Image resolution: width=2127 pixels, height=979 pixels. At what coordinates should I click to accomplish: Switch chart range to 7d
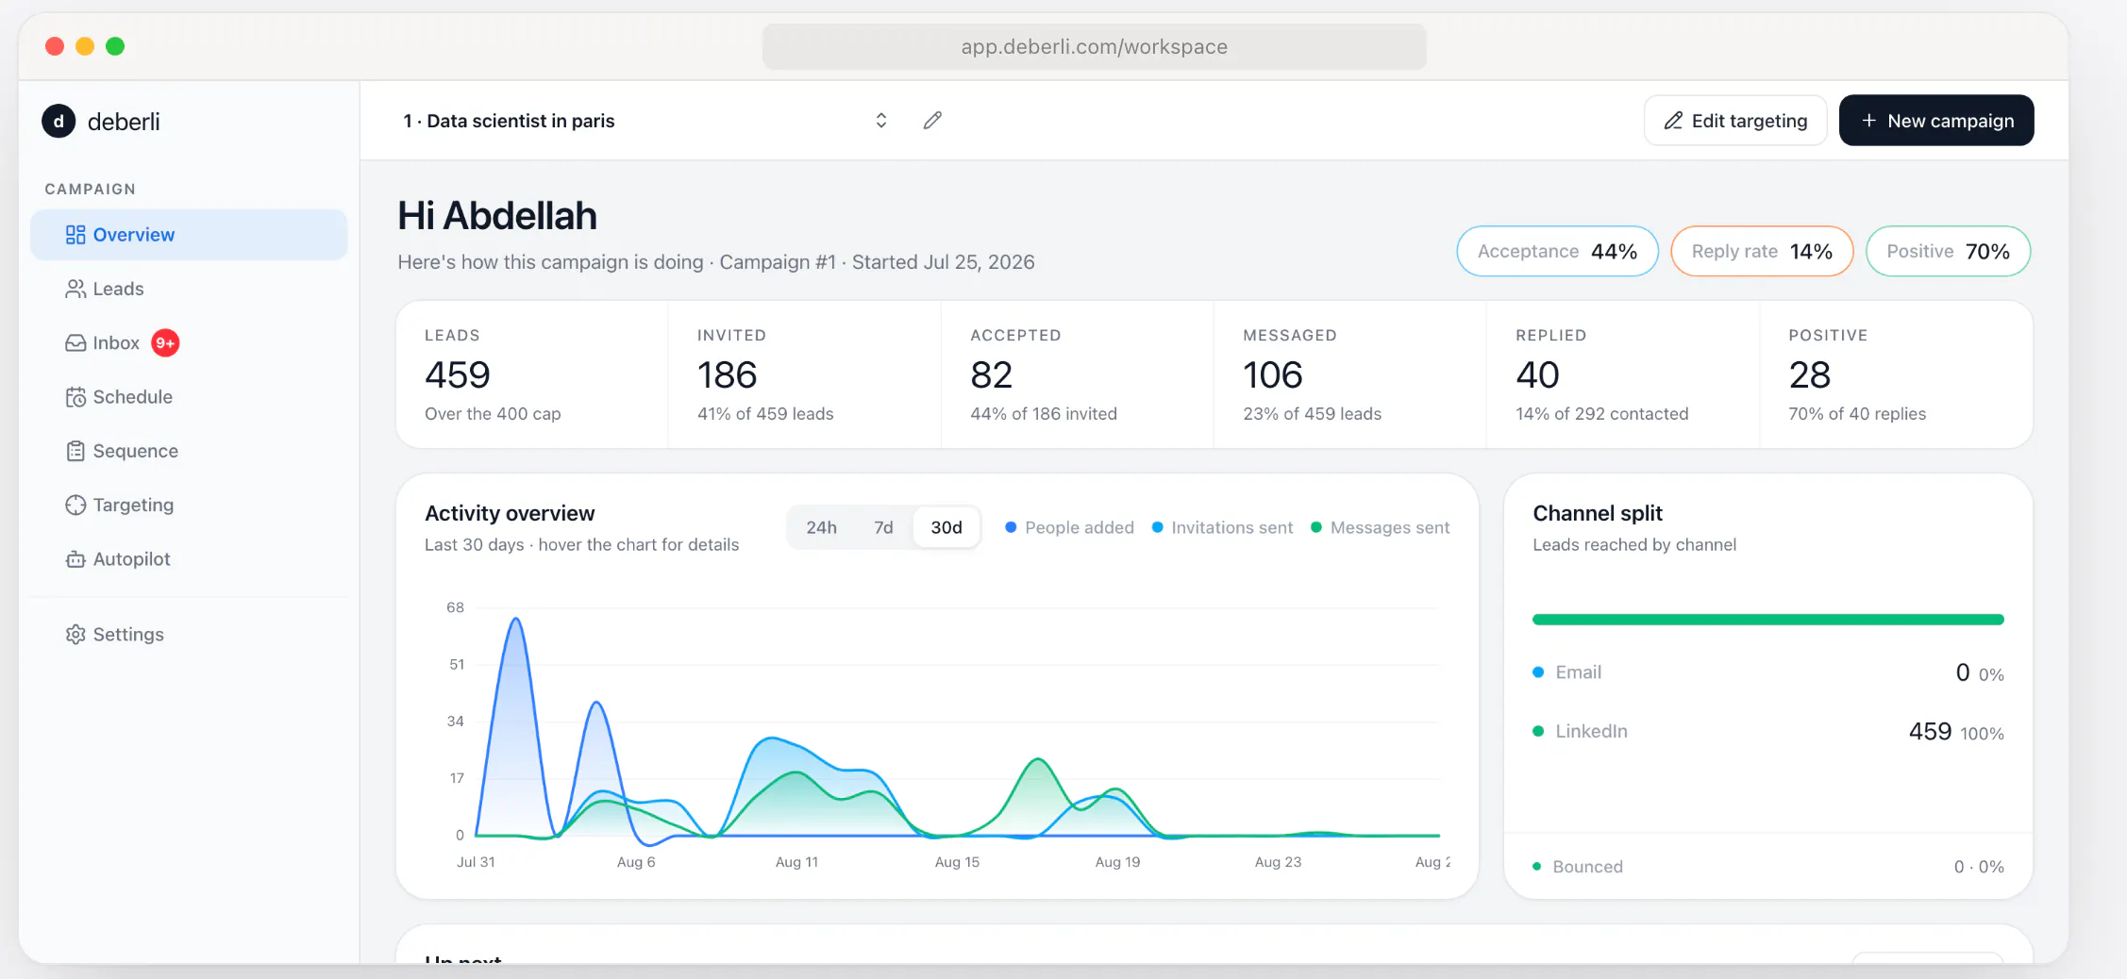point(883,527)
